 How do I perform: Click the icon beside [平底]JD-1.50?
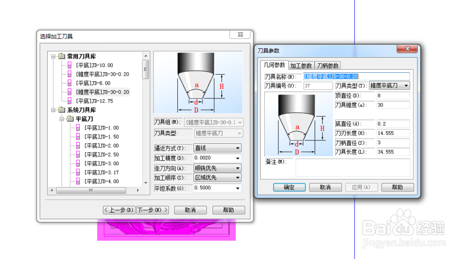coord(78,137)
